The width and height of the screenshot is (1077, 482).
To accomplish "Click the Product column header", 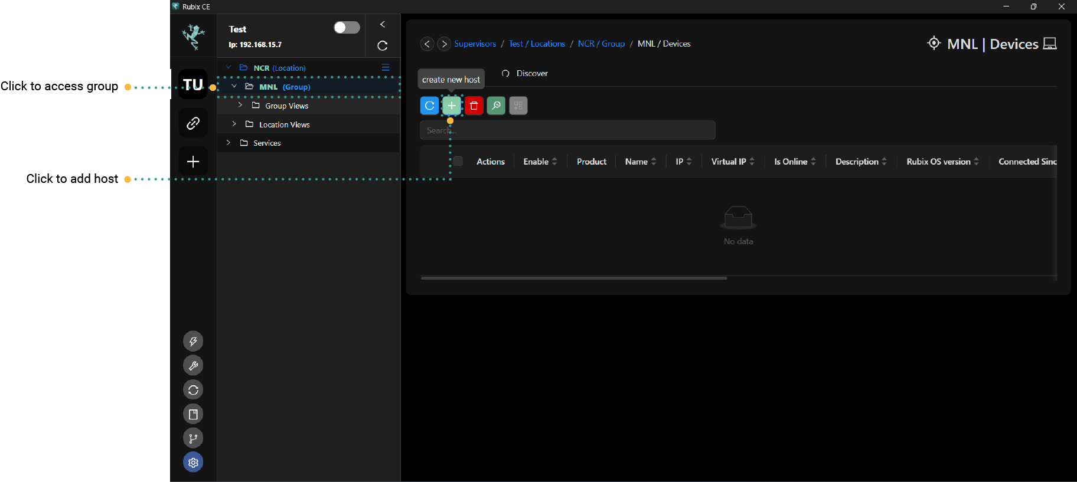I will coord(592,162).
